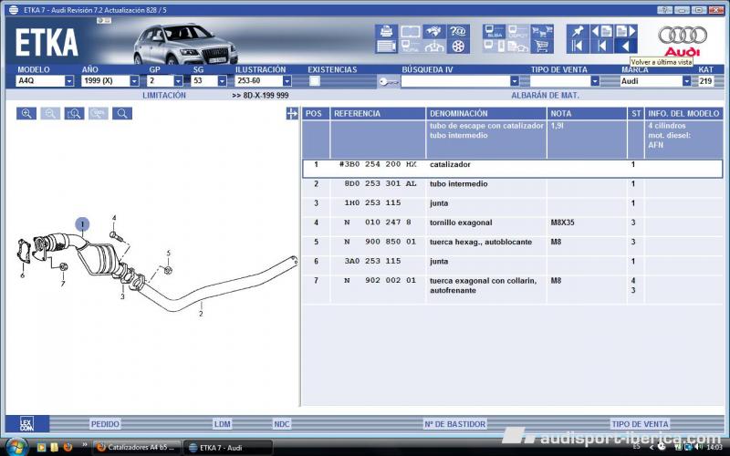This screenshot has height=456, width=730.
Task: Click the Nº DE BASTIDOR button
Action: [x=454, y=424]
